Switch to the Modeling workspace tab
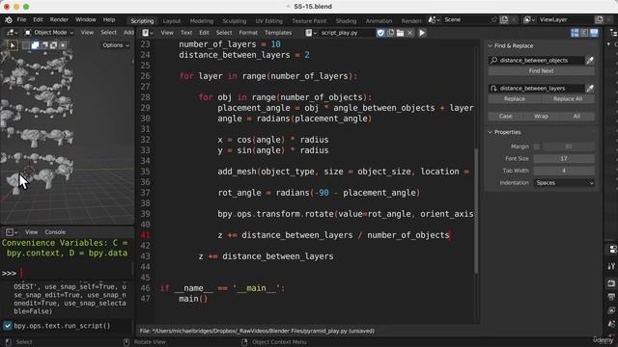Image resolution: width=618 pixels, height=347 pixels. pos(202,21)
